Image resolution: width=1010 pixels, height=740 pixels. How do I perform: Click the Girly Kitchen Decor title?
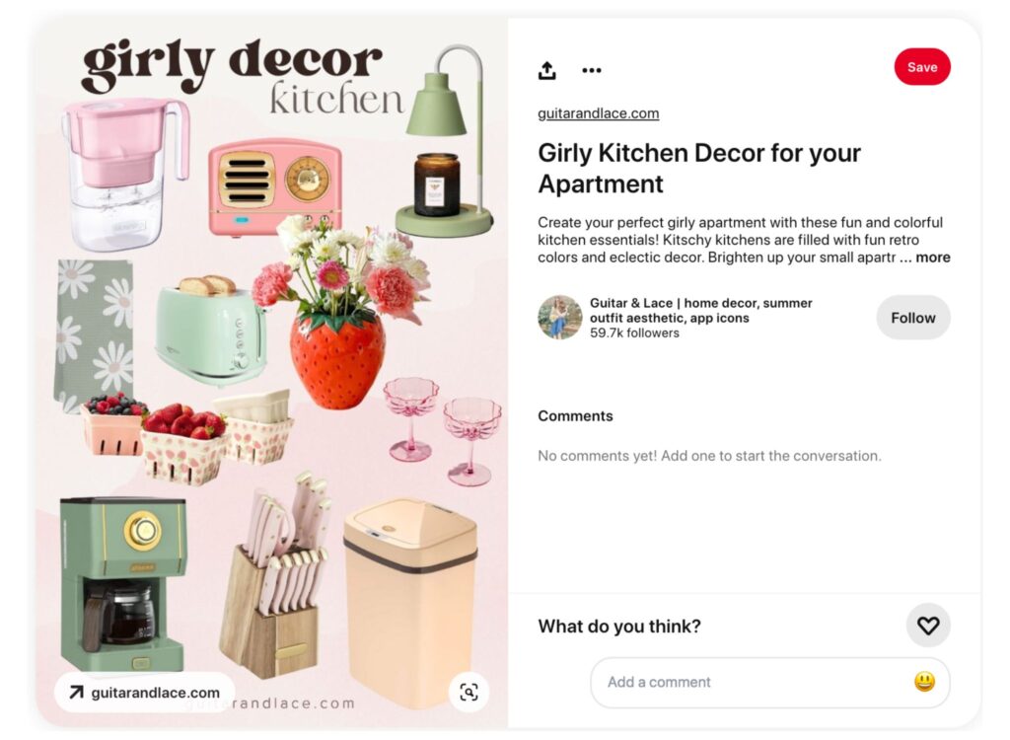(699, 169)
